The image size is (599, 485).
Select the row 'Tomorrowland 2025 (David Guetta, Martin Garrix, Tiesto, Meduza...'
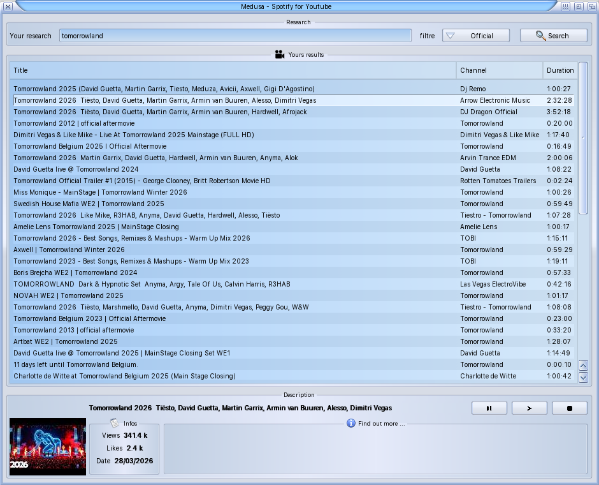(x=293, y=89)
